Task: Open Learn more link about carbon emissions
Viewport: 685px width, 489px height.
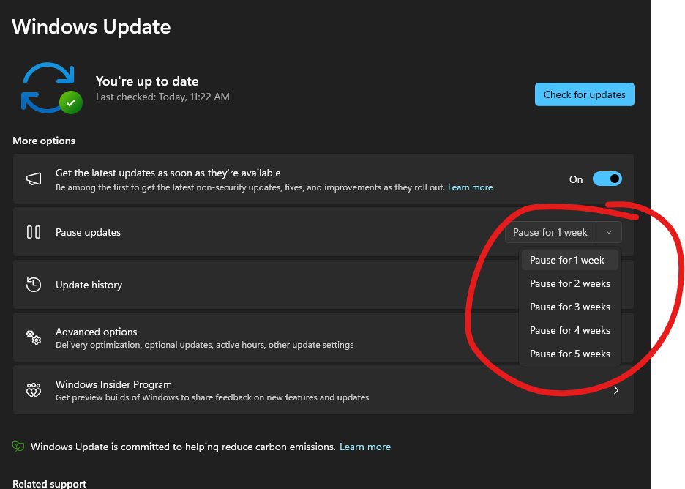Action: pos(365,447)
